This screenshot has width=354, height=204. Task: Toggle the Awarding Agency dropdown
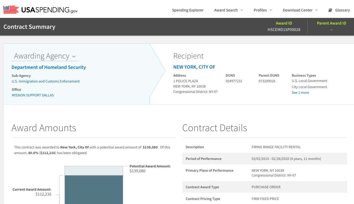[45, 56]
